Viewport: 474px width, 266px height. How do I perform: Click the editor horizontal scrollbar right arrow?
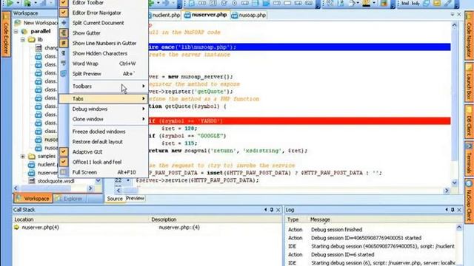click(x=447, y=191)
